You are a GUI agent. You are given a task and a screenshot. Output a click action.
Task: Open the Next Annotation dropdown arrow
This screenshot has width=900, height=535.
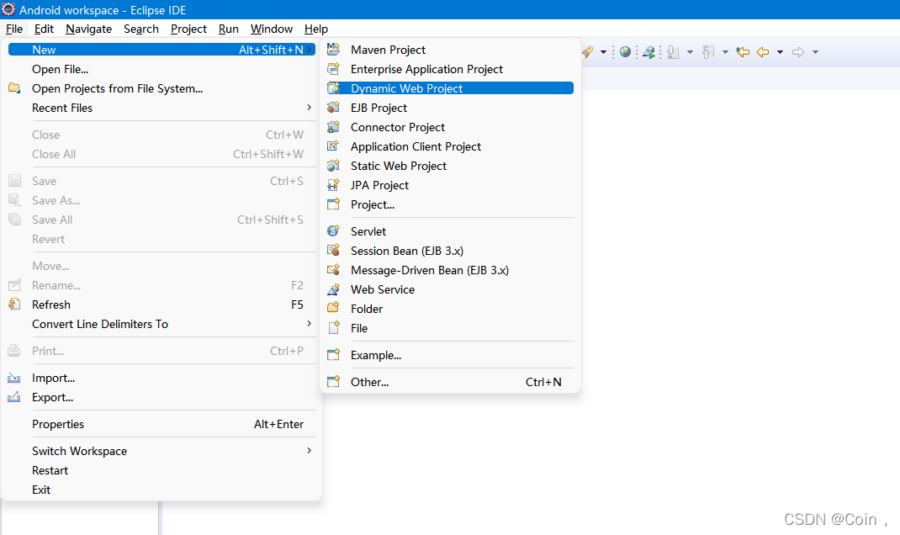[x=690, y=52]
